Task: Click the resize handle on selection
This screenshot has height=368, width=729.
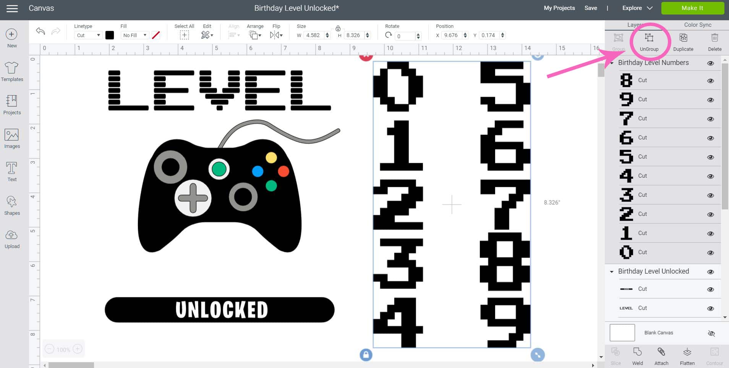Action: click(x=537, y=355)
